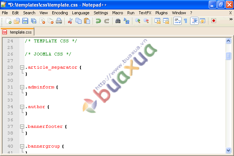Open the Encoding menu

[x=60, y=13]
